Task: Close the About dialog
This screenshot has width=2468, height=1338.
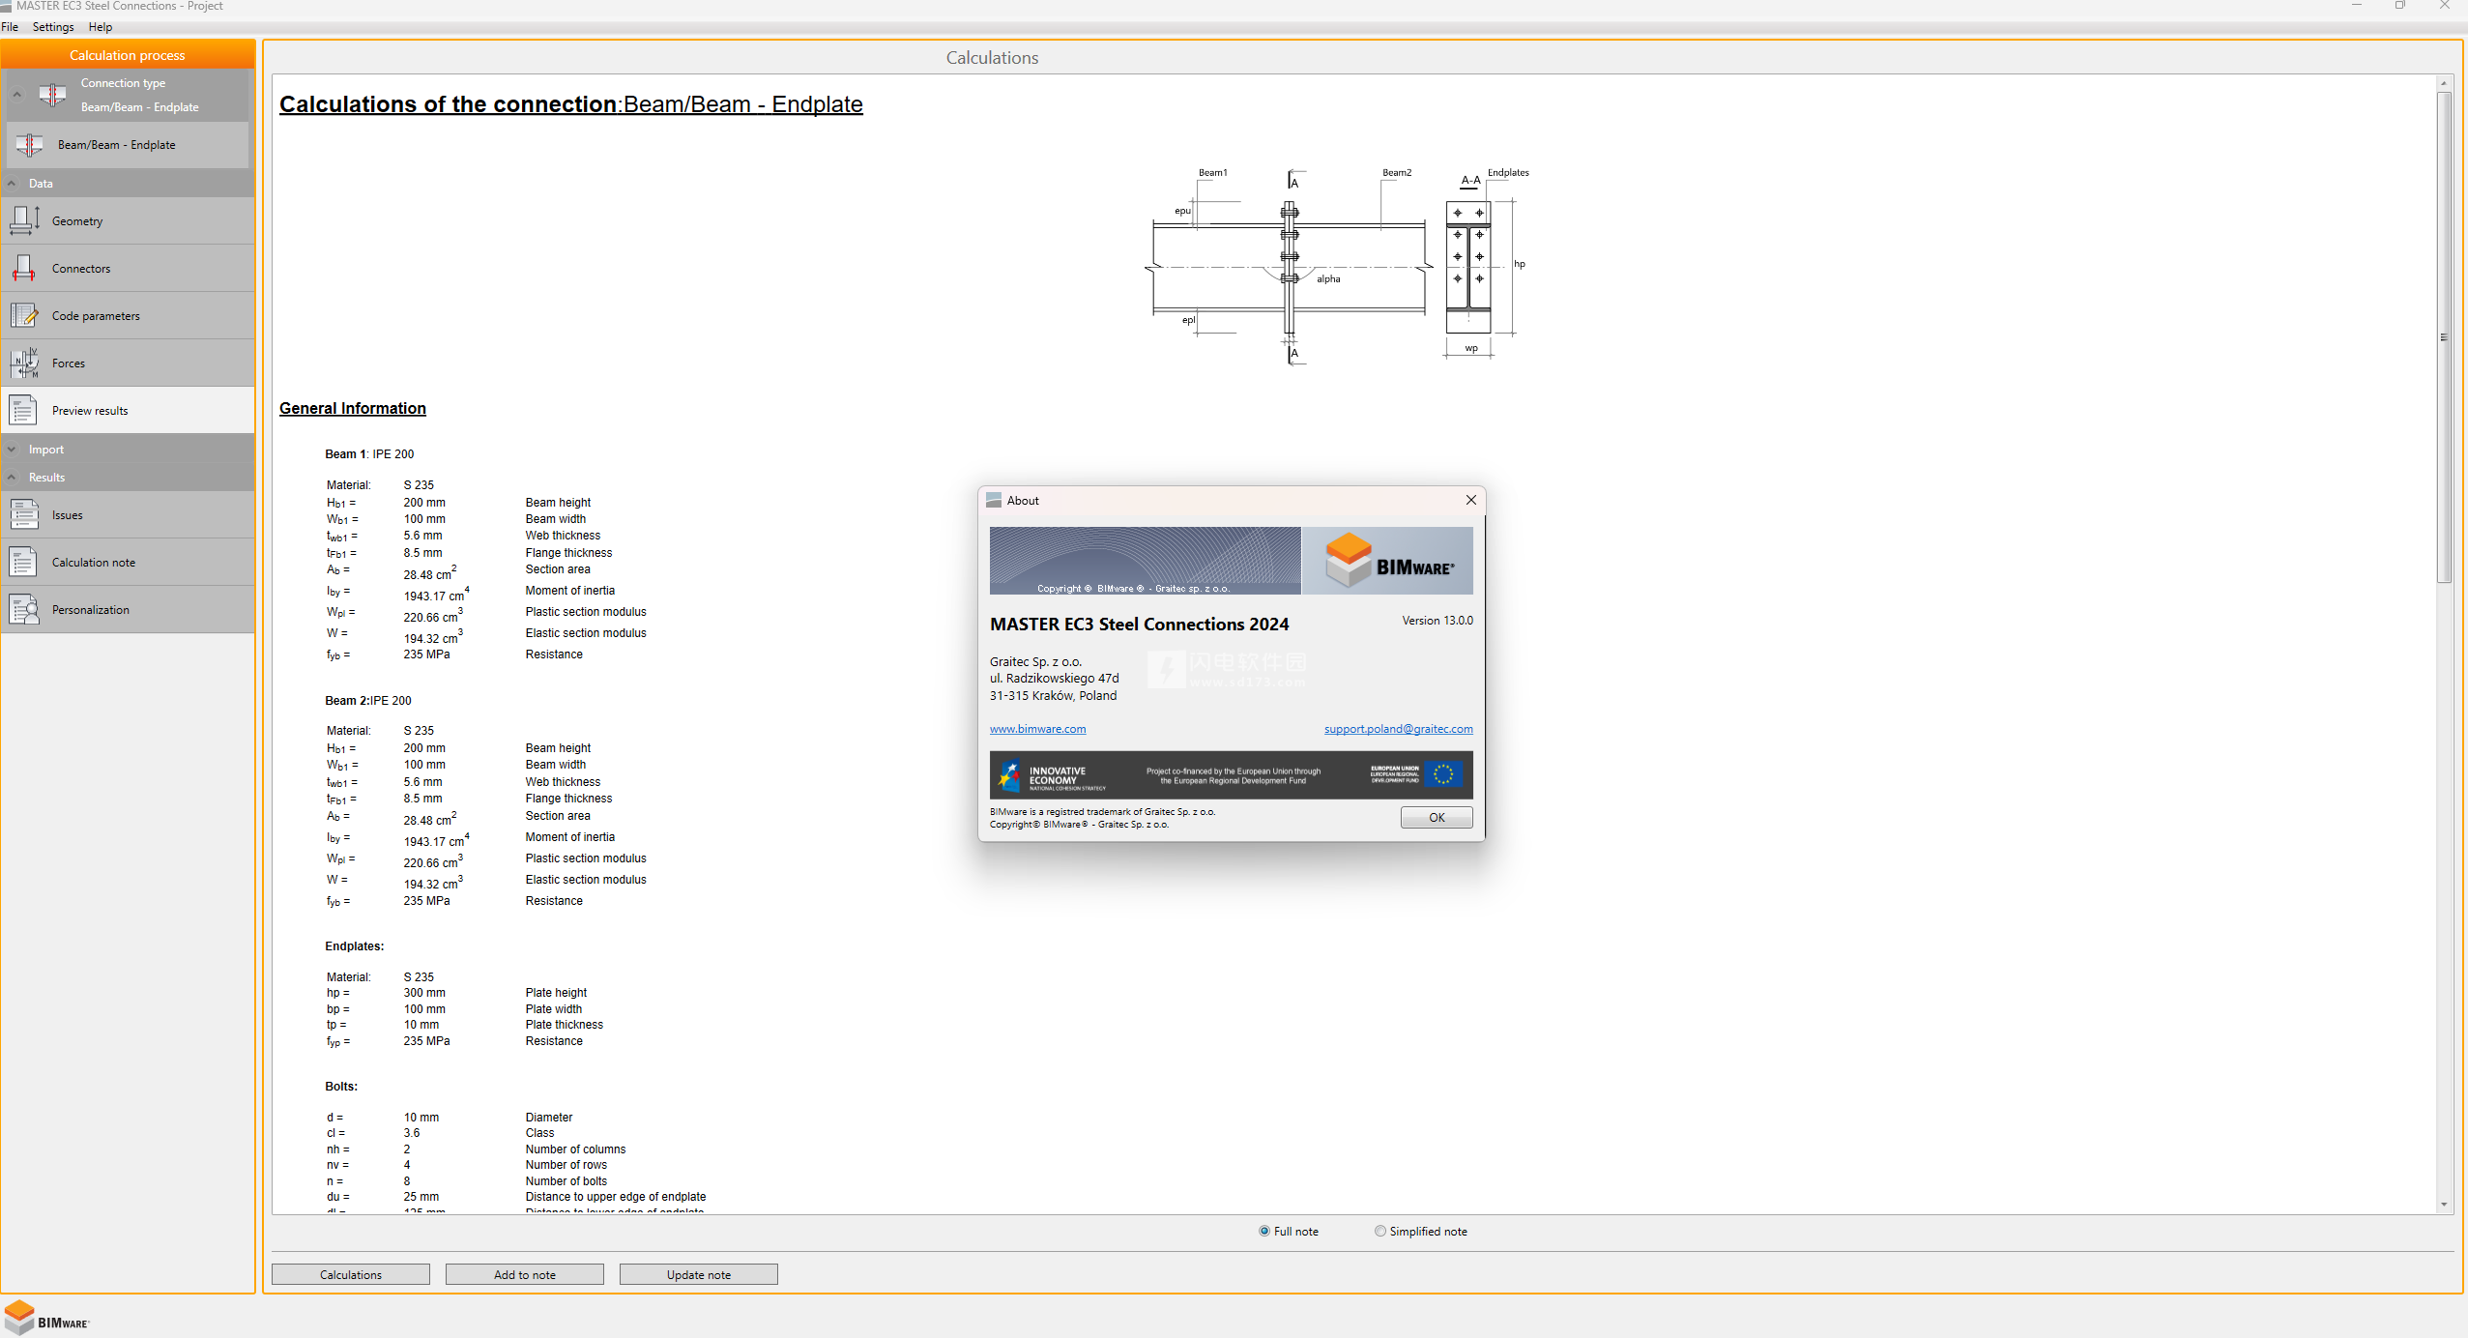Action: point(1470,501)
